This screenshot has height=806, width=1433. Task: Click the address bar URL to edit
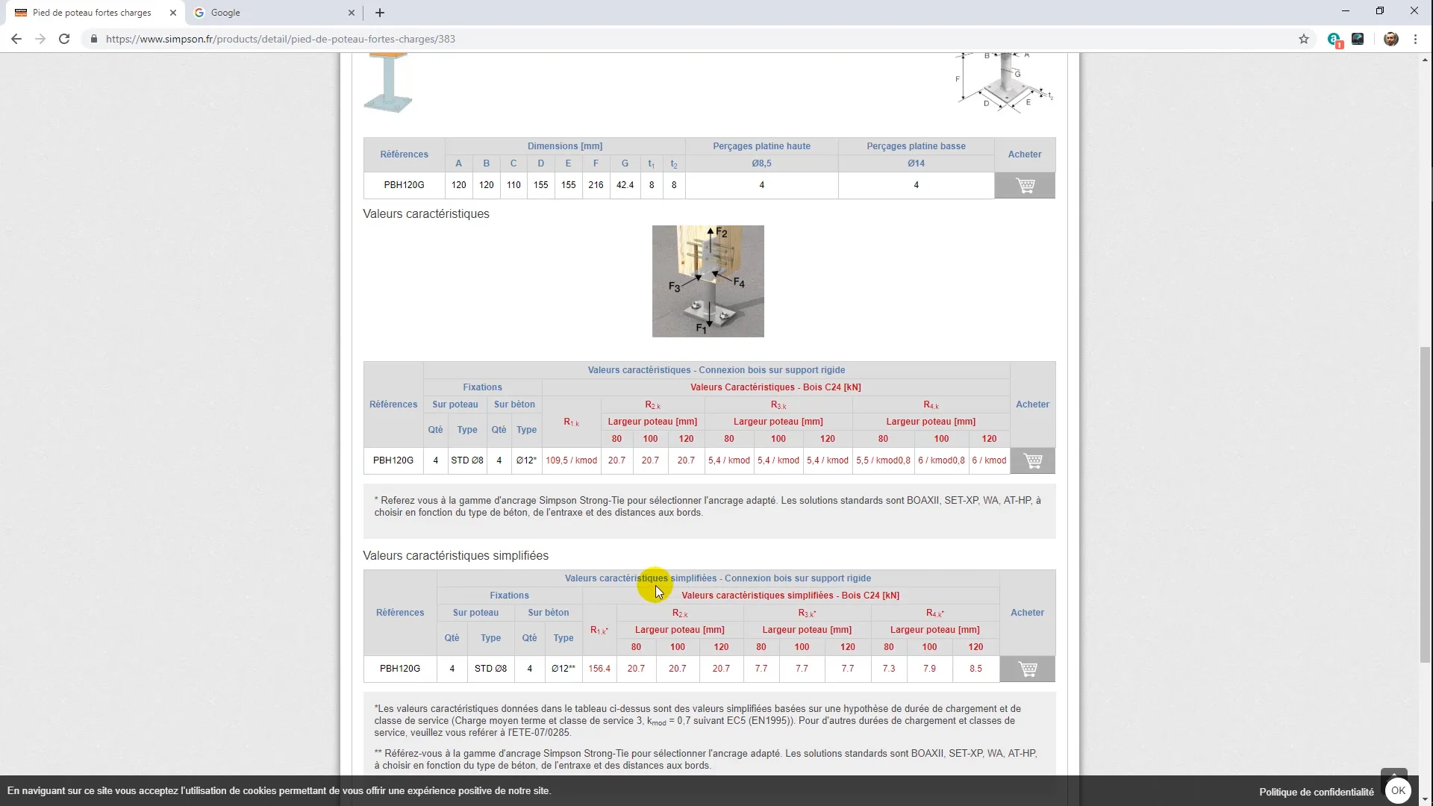coord(278,40)
